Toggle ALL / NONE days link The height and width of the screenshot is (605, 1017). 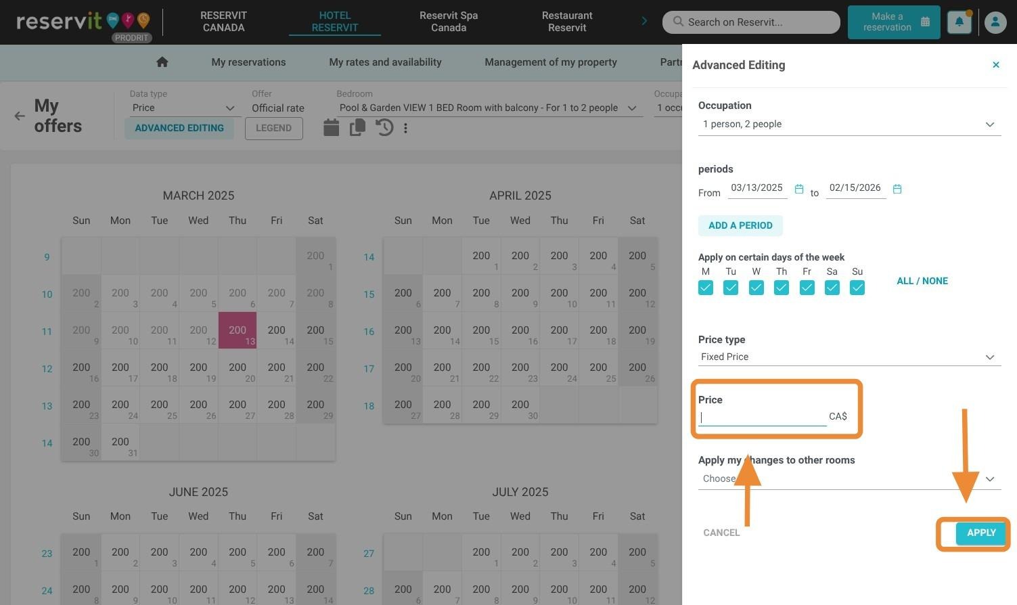pyautogui.click(x=922, y=281)
